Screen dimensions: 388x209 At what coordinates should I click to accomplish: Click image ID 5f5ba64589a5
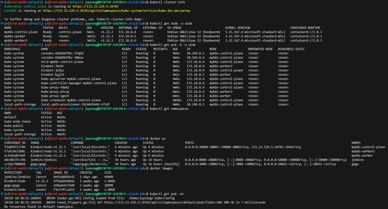point(64,181)
